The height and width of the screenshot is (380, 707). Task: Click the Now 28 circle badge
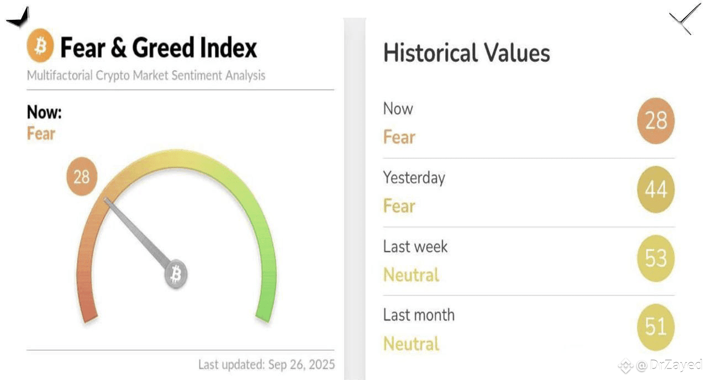tap(656, 121)
